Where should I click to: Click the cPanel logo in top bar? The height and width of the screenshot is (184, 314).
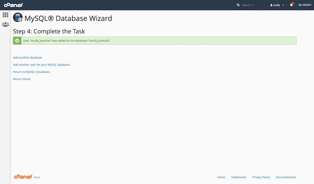tap(13, 5)
